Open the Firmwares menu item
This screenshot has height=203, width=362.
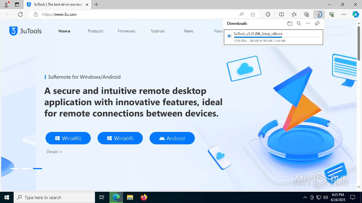(x=126, y=31)
